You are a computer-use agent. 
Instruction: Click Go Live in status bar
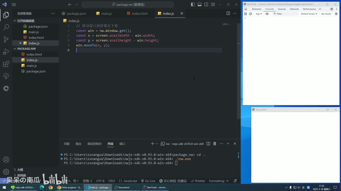pos(148,181)
